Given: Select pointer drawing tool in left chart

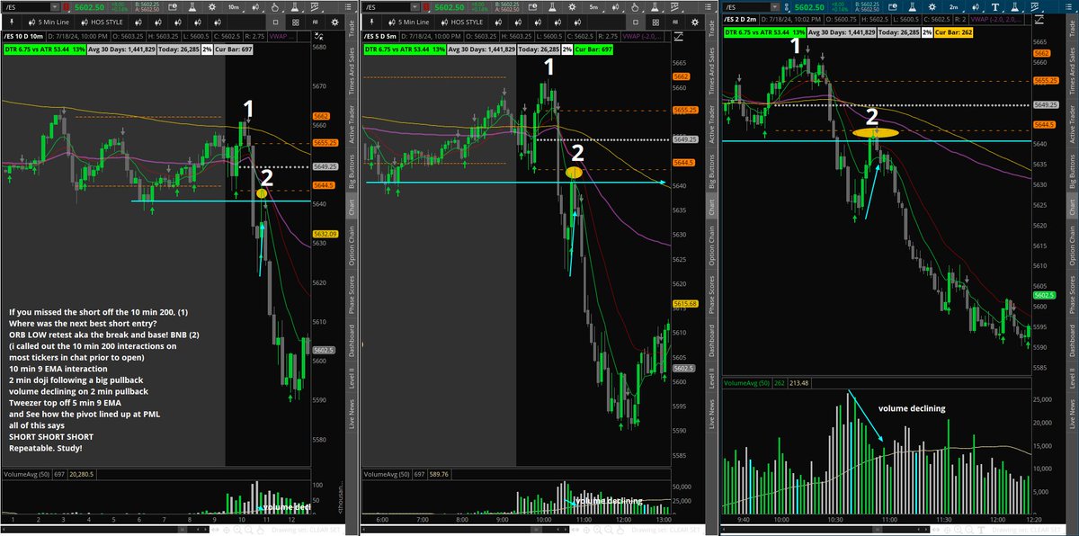Looking at the screenshot, I should 275,7.
